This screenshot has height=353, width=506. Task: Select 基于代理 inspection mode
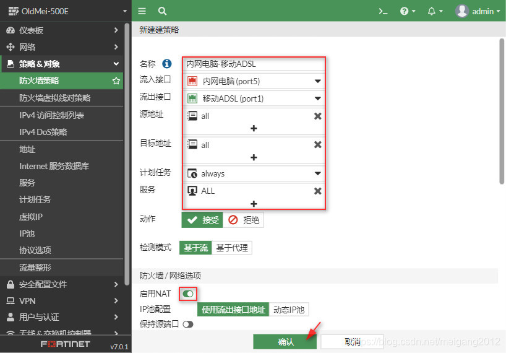(232, 248)
